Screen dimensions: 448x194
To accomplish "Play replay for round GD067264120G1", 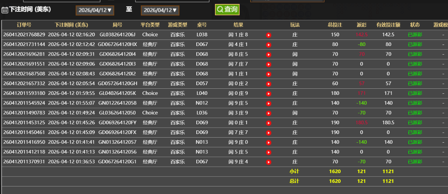I will (268, 162).
